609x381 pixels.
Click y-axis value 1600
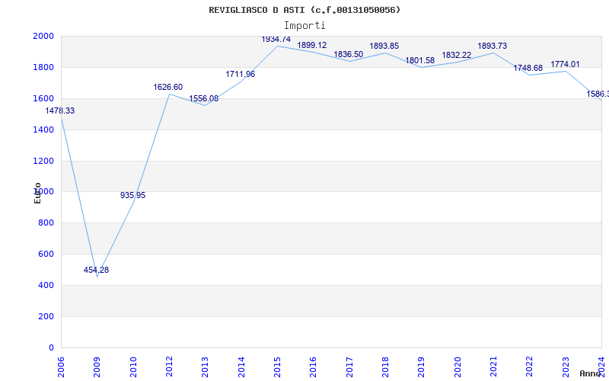43,98
